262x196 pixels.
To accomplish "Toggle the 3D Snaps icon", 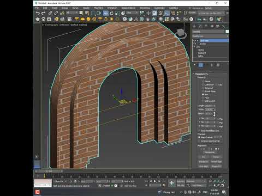I will point(160,13).
